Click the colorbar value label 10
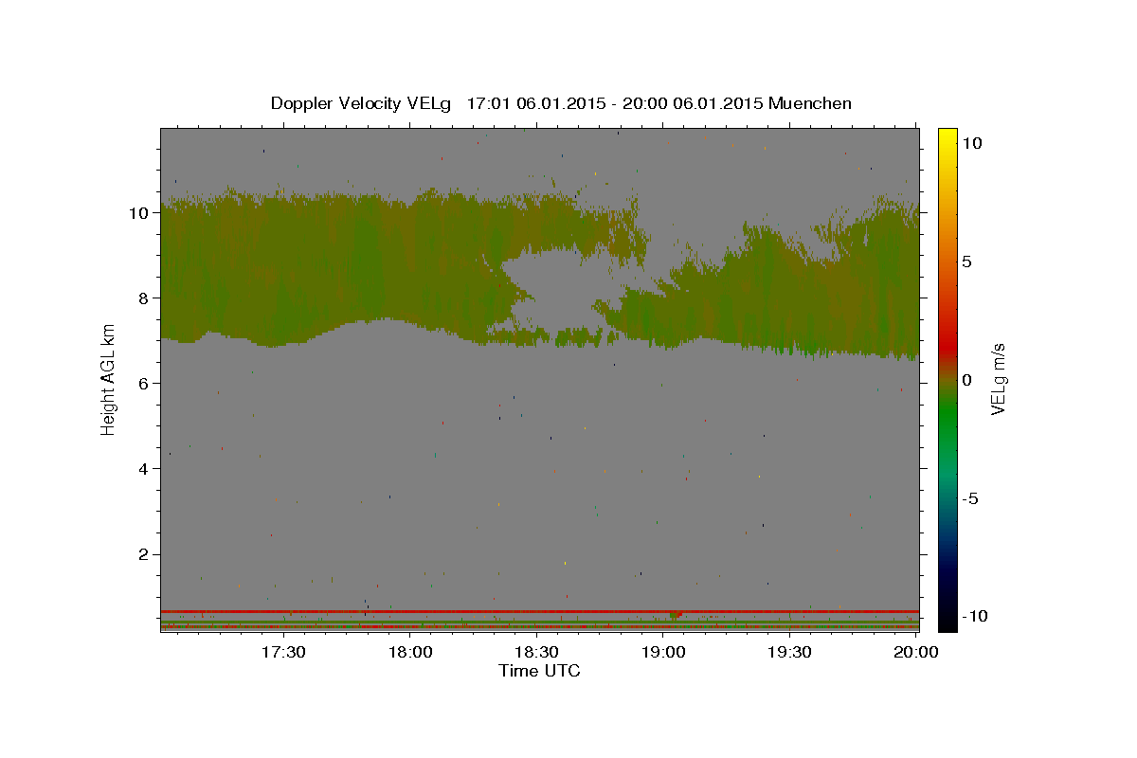Viewport: 1137px width, 758px height. 971,142
